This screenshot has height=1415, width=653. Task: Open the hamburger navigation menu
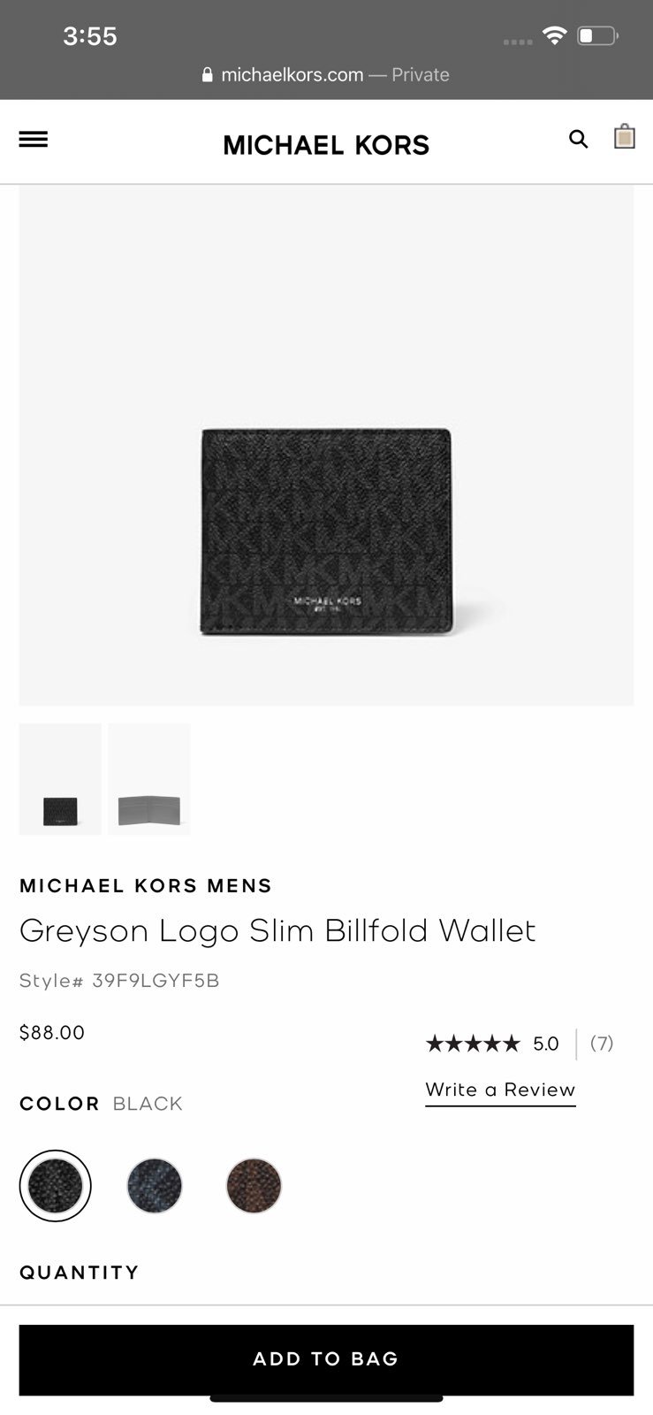tap(34, 140)
